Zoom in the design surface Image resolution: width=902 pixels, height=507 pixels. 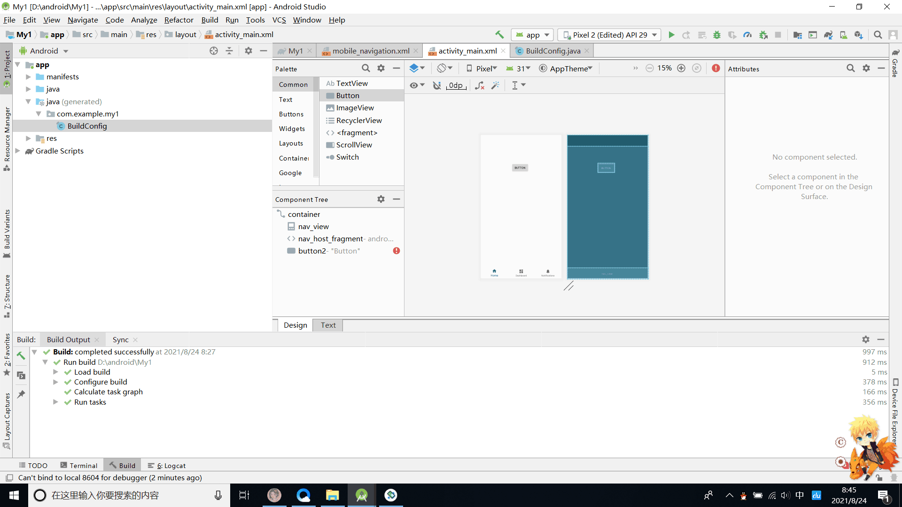pos(681,68)
